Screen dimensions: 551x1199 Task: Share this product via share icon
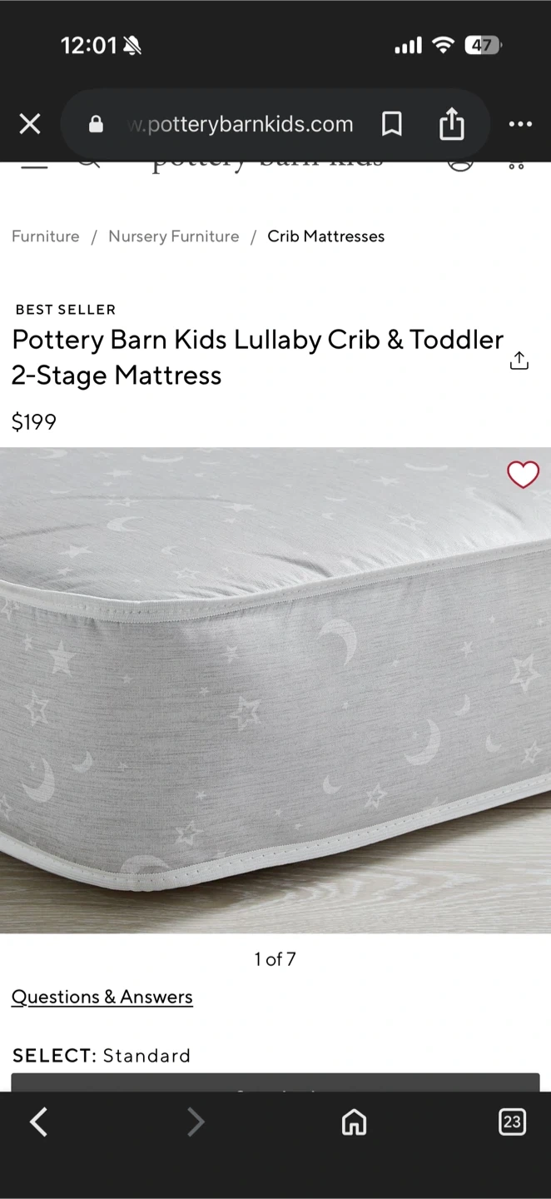(x=519, y=361)
